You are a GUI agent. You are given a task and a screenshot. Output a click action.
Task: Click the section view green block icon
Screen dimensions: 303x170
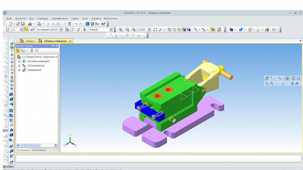click(x=267, y=29)
